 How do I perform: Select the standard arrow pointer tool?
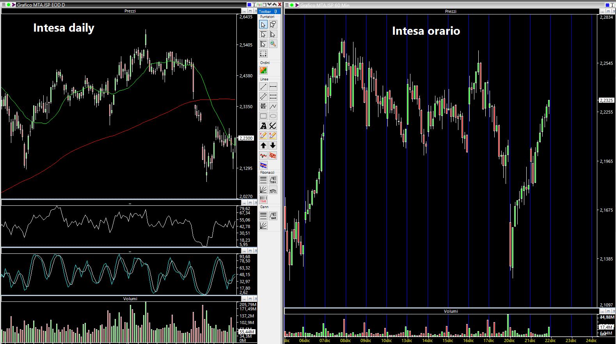point(263,25)
